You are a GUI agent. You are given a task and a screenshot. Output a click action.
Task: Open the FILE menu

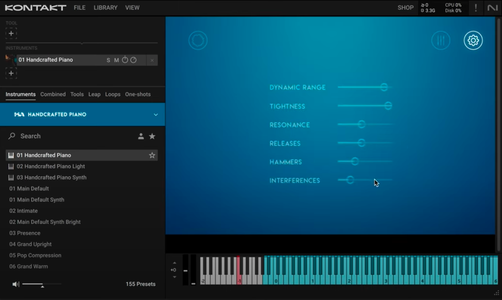click(x=79, y=8)
